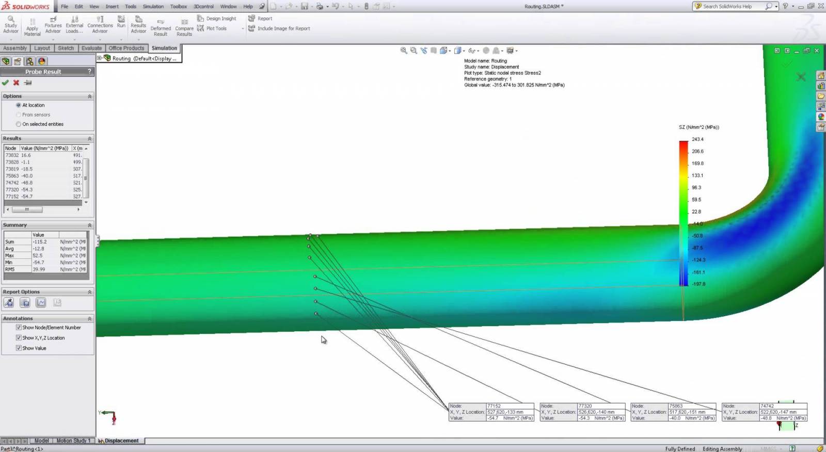Open File Explorer task pane icon
The image size is (826, 452).
pyautogui.click(x=821, y=96)
